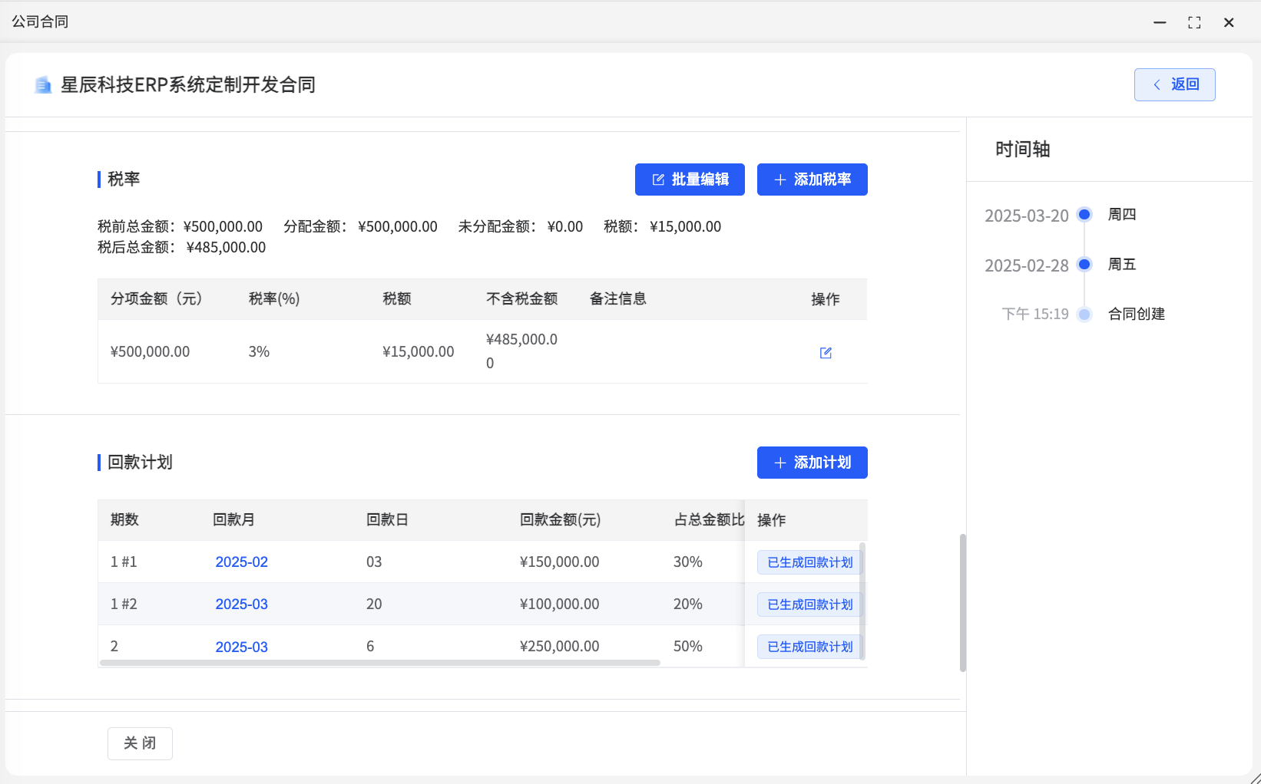Viewport: 1261px width, 784px height.
Task: Click the 回款金额(元) column header
Action: point(561,520)
